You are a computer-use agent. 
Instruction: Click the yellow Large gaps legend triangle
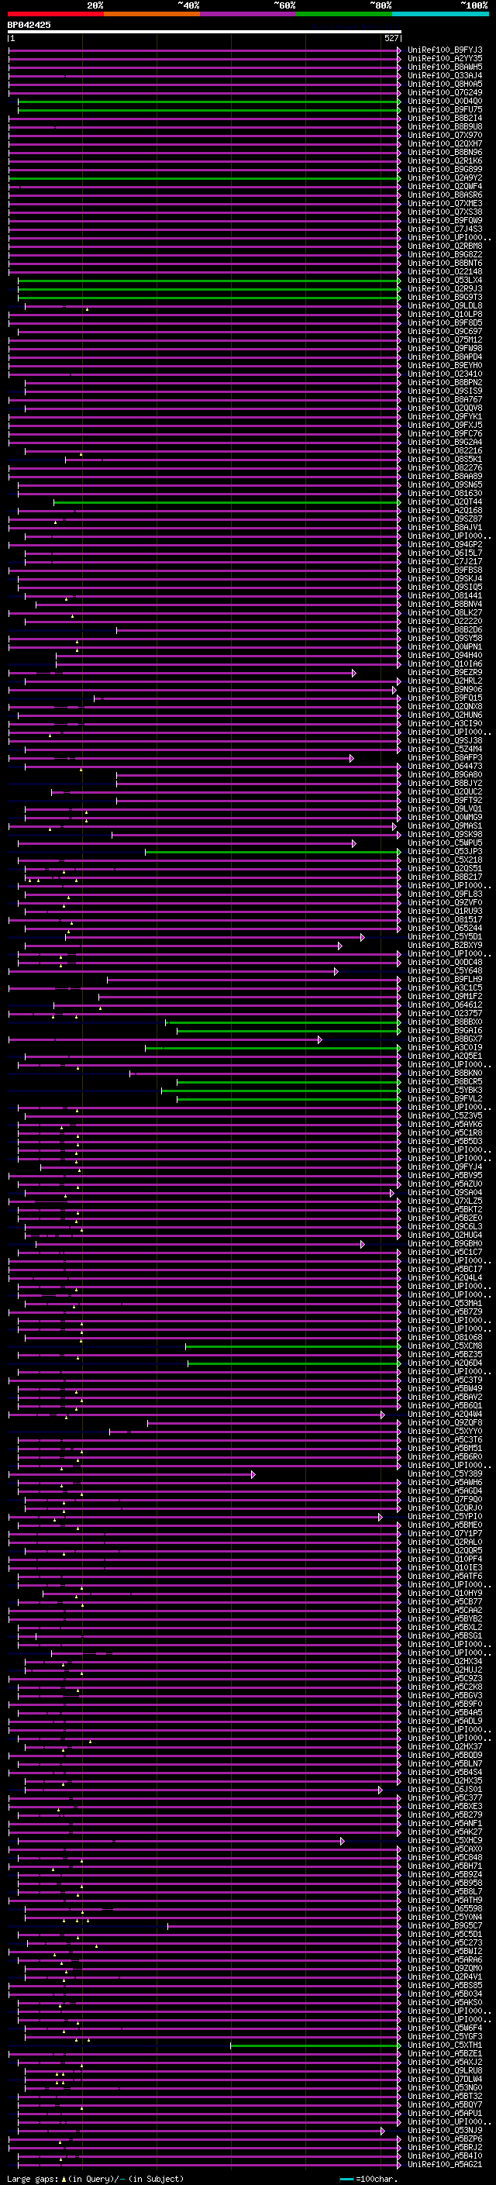click(x=64, y=2178)
